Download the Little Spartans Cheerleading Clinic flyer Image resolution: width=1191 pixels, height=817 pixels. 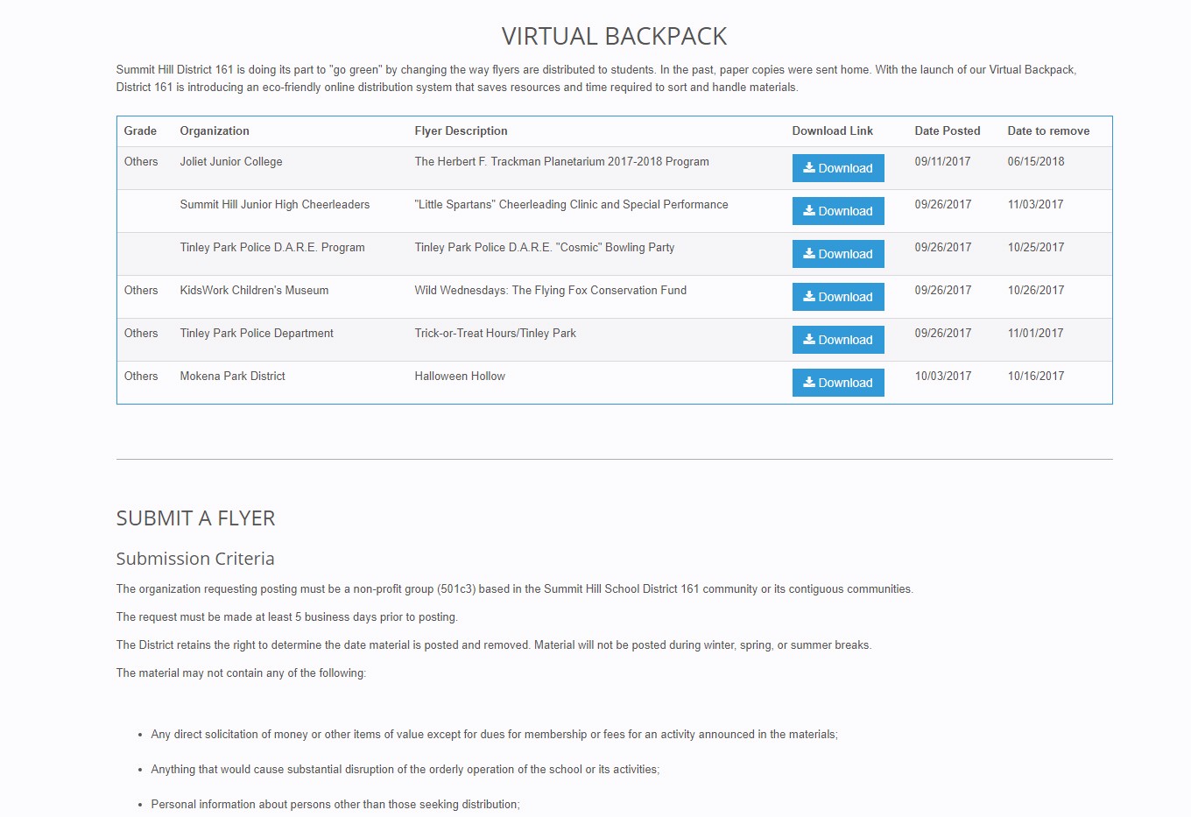click(x=837, y=211)
